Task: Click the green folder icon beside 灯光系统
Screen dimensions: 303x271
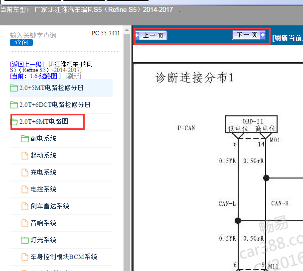Action: pos(24,240)
